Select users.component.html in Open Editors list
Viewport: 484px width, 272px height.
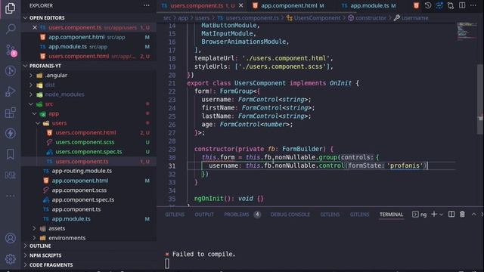point(79,56)
